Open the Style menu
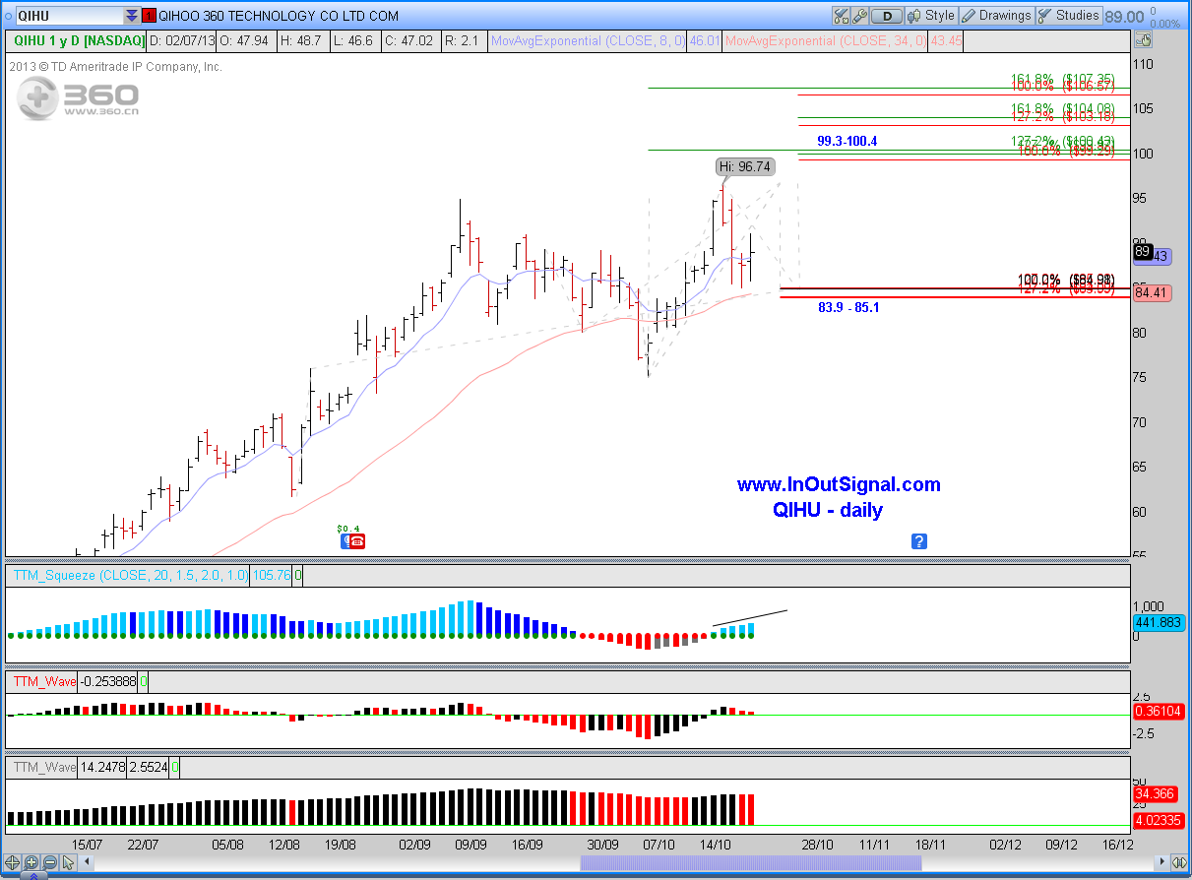The image size is (1192, 880). pyautogui.click(x=931, y=16)
